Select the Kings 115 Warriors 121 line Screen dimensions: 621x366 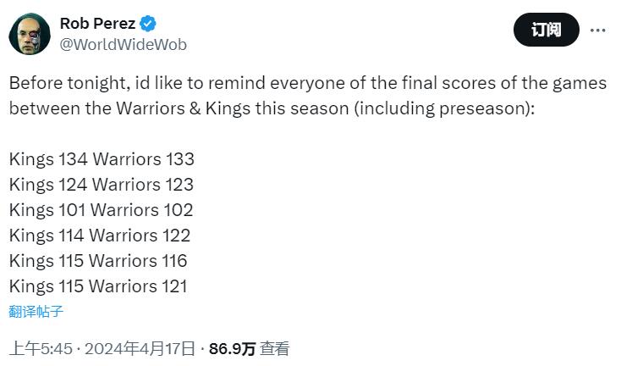pyautogui.click(x=98, y=286)
